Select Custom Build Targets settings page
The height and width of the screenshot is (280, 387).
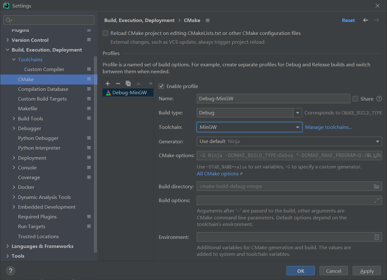pyautogui.click(x=42, y=99)
